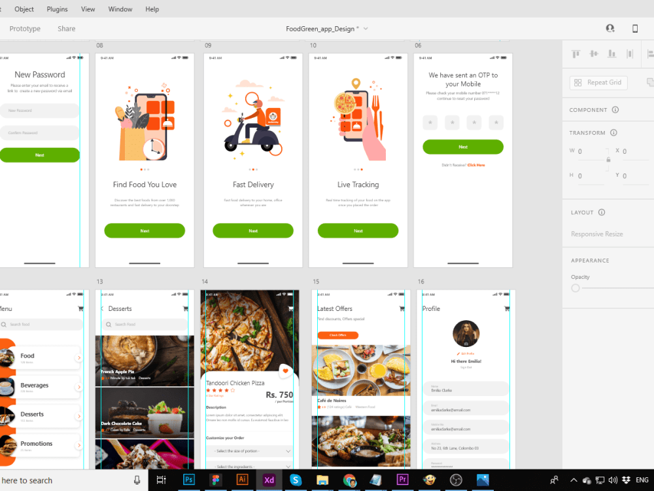Click the Repeat Grid button
The height and width of the screenshot is (491, 654).
(598, 82)
